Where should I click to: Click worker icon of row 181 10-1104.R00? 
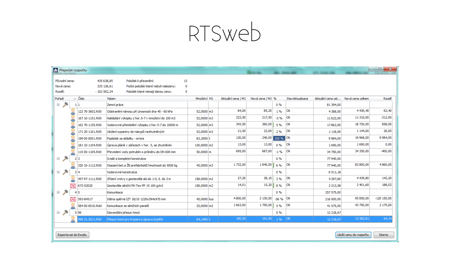click(x=73, y=145)
